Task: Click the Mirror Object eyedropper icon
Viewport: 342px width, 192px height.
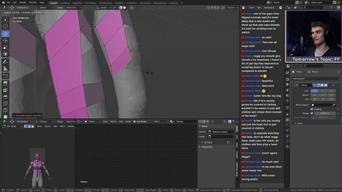Action: [333, 105]
